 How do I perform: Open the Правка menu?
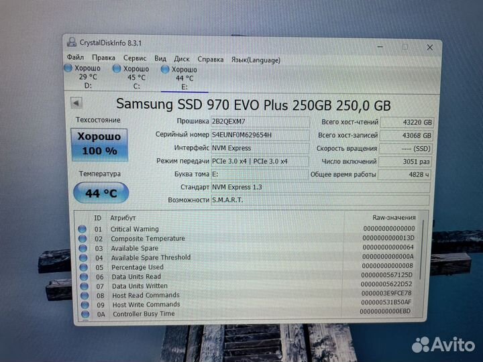coord(103,58)
